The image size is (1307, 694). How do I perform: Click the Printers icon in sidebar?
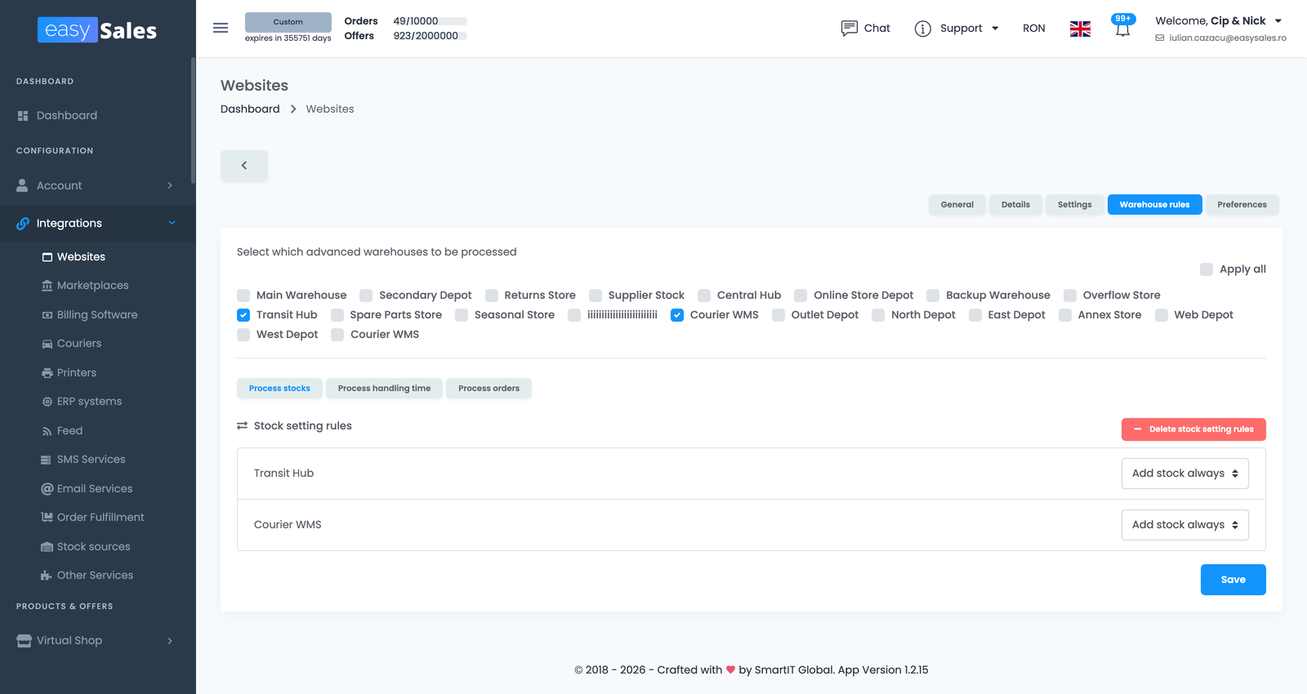tap(47, 373)
